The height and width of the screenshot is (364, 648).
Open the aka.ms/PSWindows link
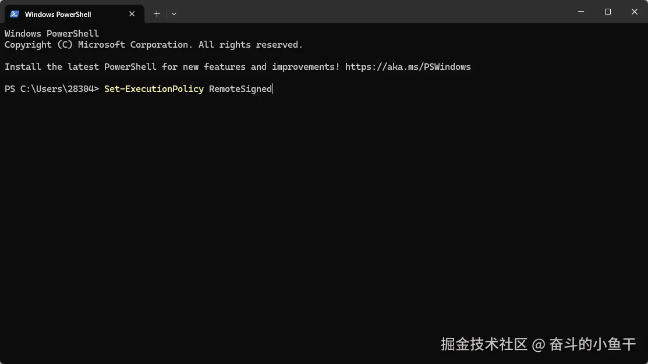408,67
